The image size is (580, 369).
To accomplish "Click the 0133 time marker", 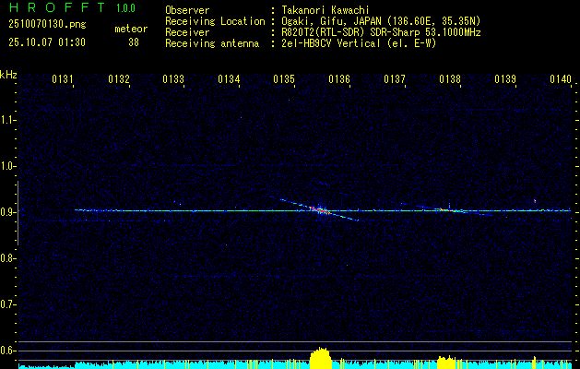I will 173,79.
